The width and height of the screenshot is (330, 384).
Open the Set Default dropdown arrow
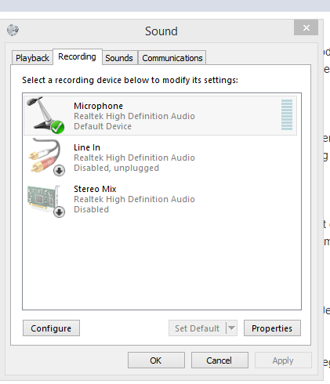point(231,328)
